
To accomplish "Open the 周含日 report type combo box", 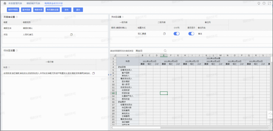I will [151, 51].
